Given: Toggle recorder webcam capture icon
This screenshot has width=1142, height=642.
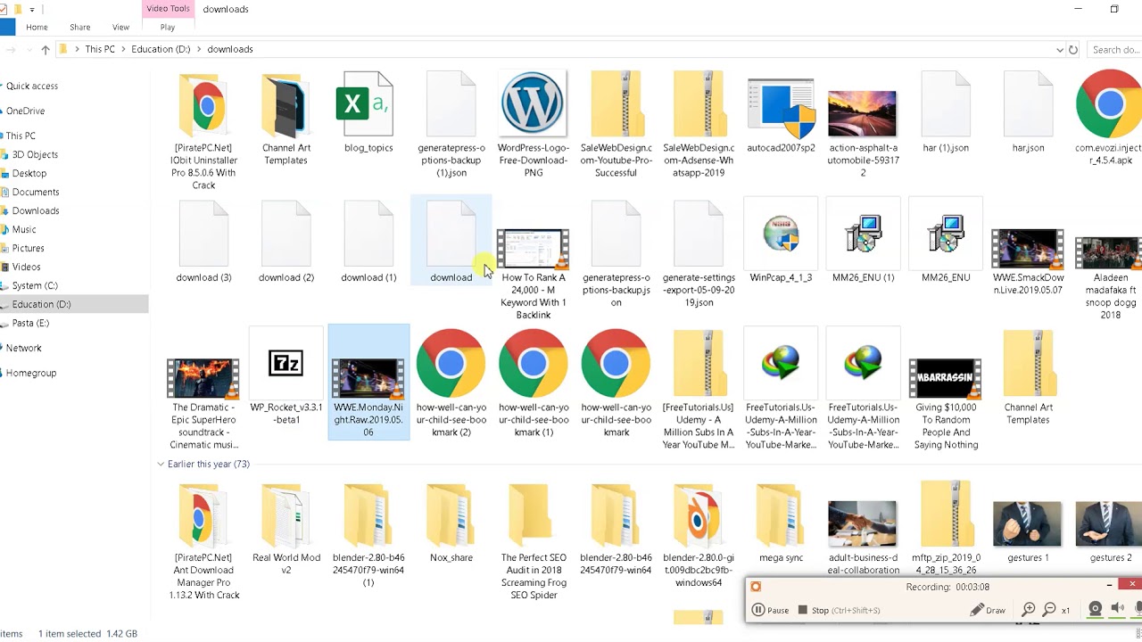Looking at the screenshot, I should [x=1096, y=609].
